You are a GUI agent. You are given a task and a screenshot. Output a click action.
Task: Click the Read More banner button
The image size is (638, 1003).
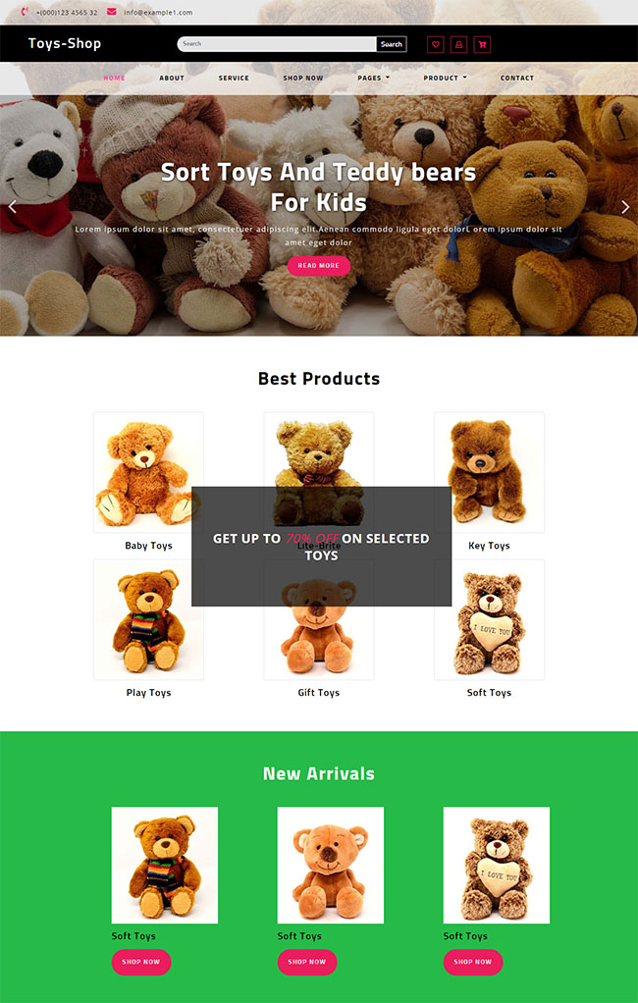(319, 265)
